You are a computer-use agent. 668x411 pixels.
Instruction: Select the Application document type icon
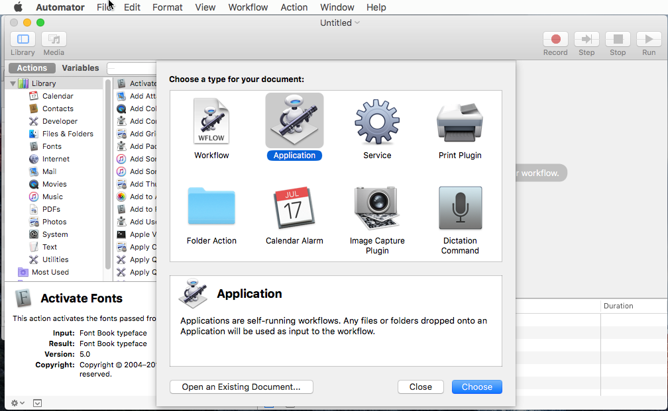pos(294,120)
